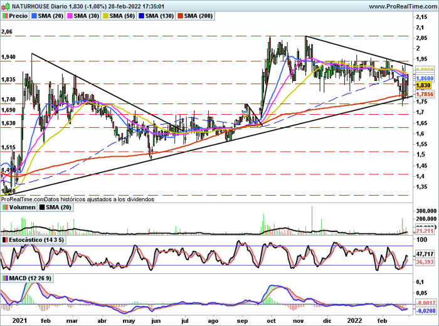Click the 300.000 volume axis value
This screenshot has width=439, height=326.
pyautogui.click(x=426, y=211)
